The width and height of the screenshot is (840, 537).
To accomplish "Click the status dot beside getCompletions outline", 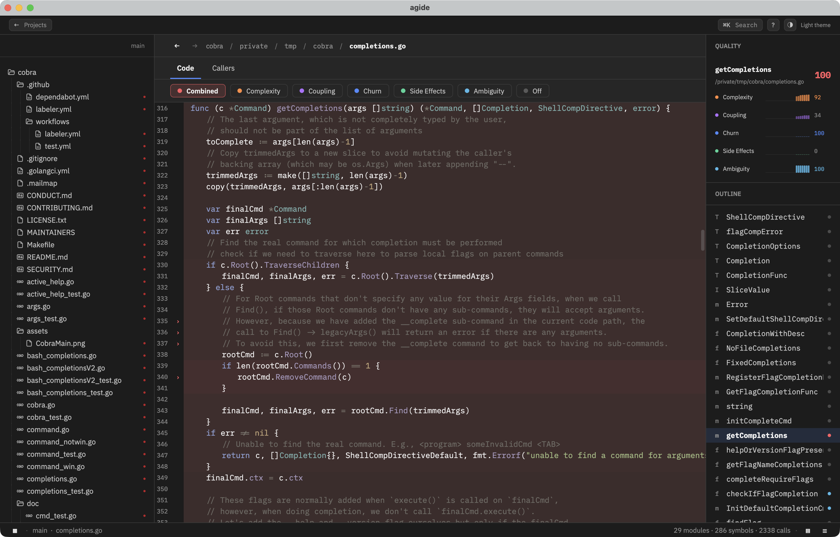I will (829, 435).
